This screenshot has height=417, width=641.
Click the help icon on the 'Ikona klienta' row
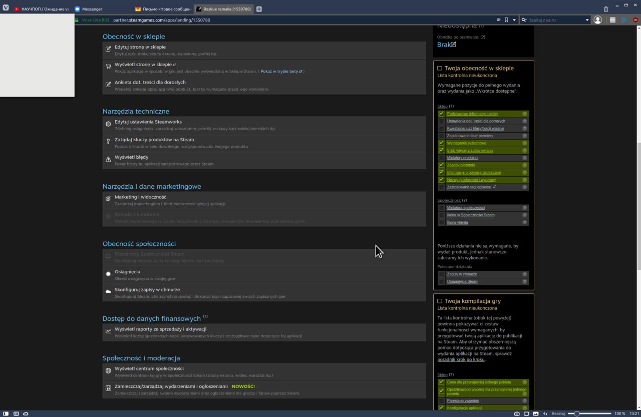525,222
